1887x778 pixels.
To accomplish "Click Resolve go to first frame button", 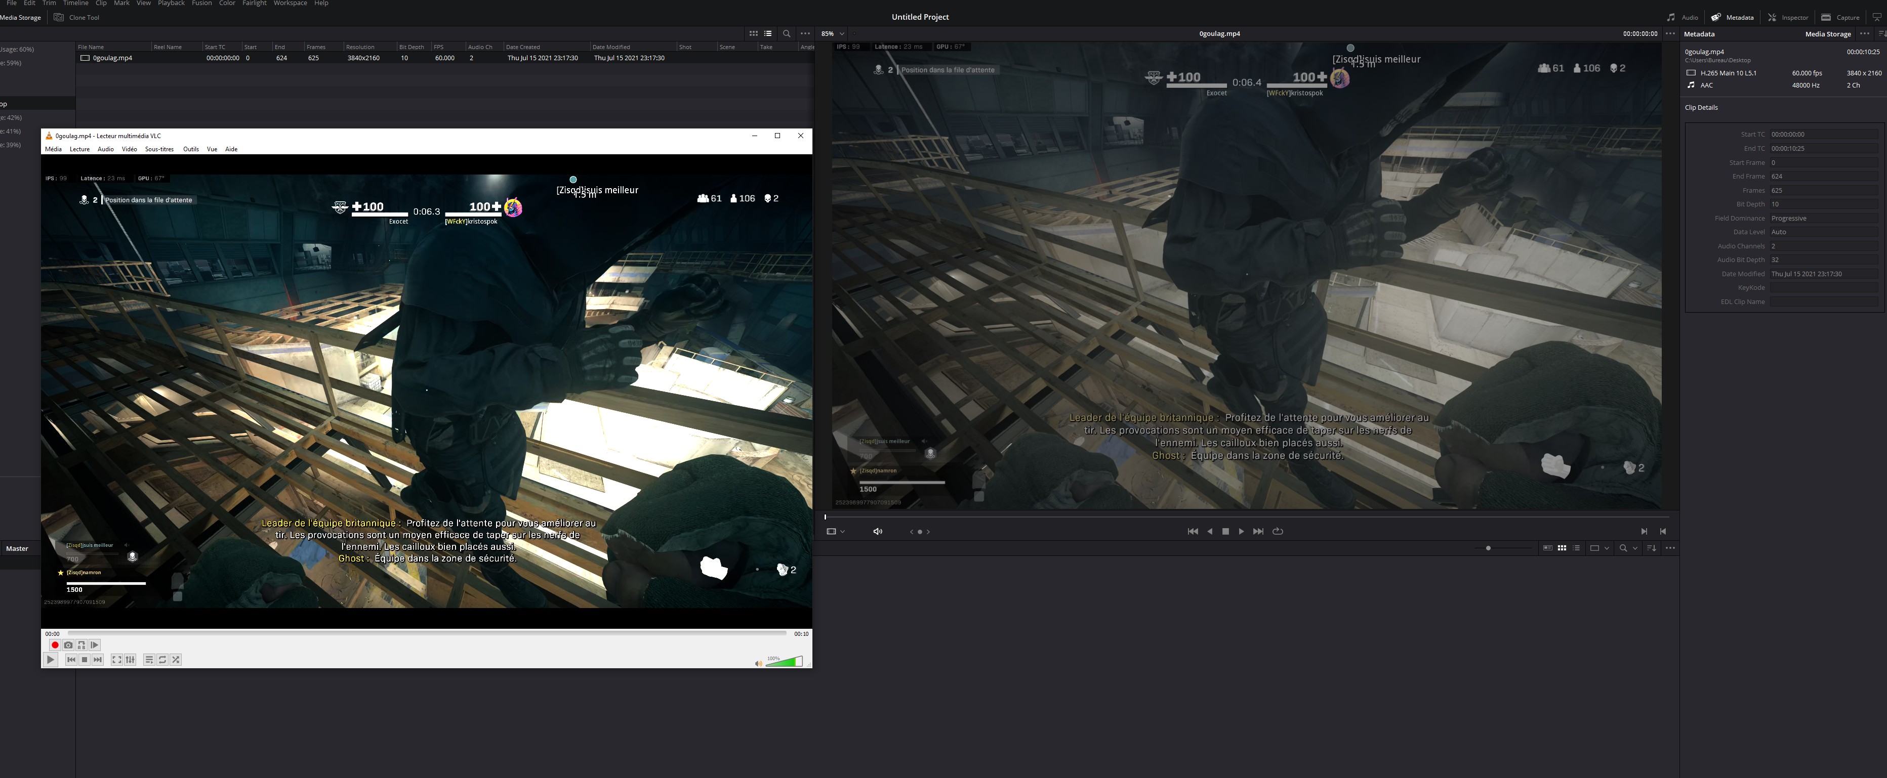I will 1193,531.
